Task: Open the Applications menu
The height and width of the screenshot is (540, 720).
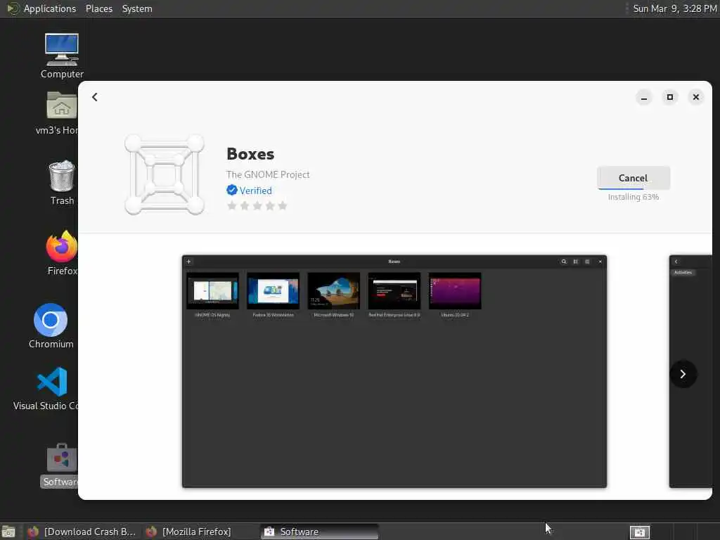Action: click(50, 8)
